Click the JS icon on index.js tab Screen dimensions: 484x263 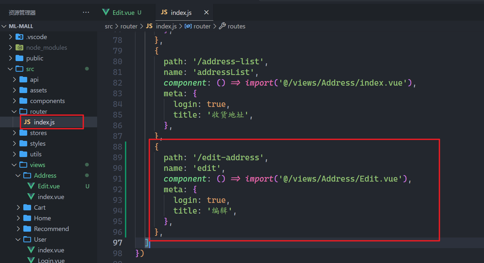point(164,12)
